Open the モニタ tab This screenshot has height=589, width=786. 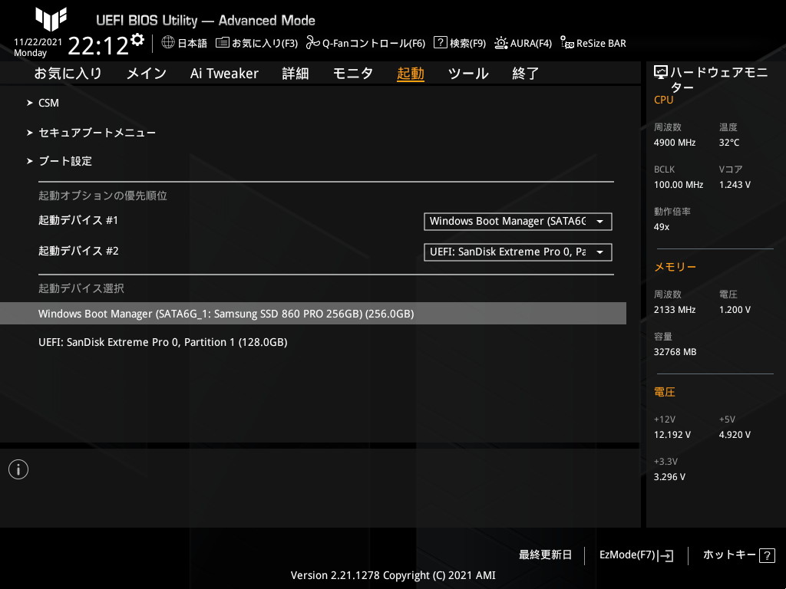pos(353,74)
